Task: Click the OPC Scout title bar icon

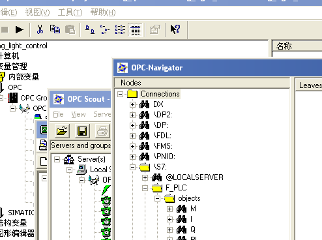Action: click(x=59, y=99)
